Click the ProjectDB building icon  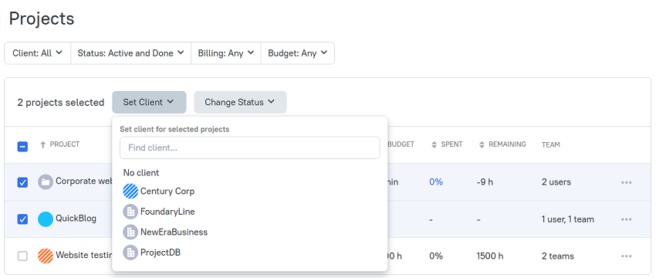[130, 253]
